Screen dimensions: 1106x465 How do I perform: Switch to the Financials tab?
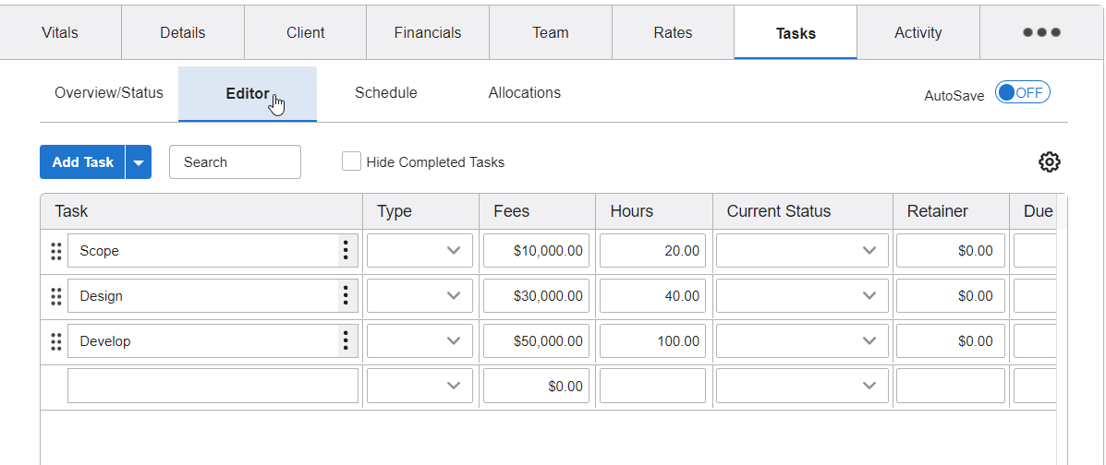click(427, 32)
